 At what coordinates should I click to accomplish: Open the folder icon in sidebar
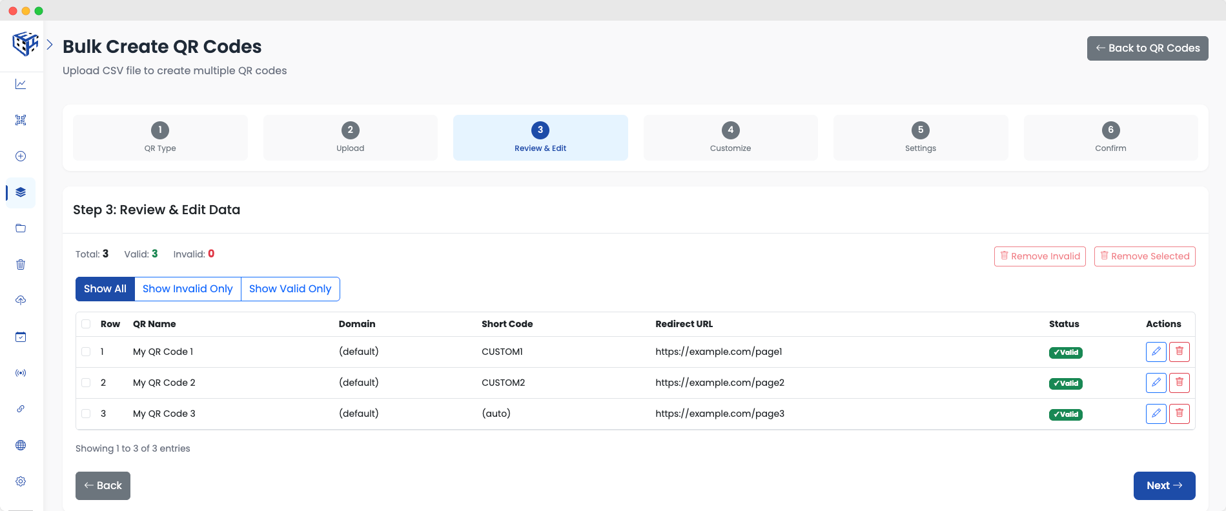[21, 228]
